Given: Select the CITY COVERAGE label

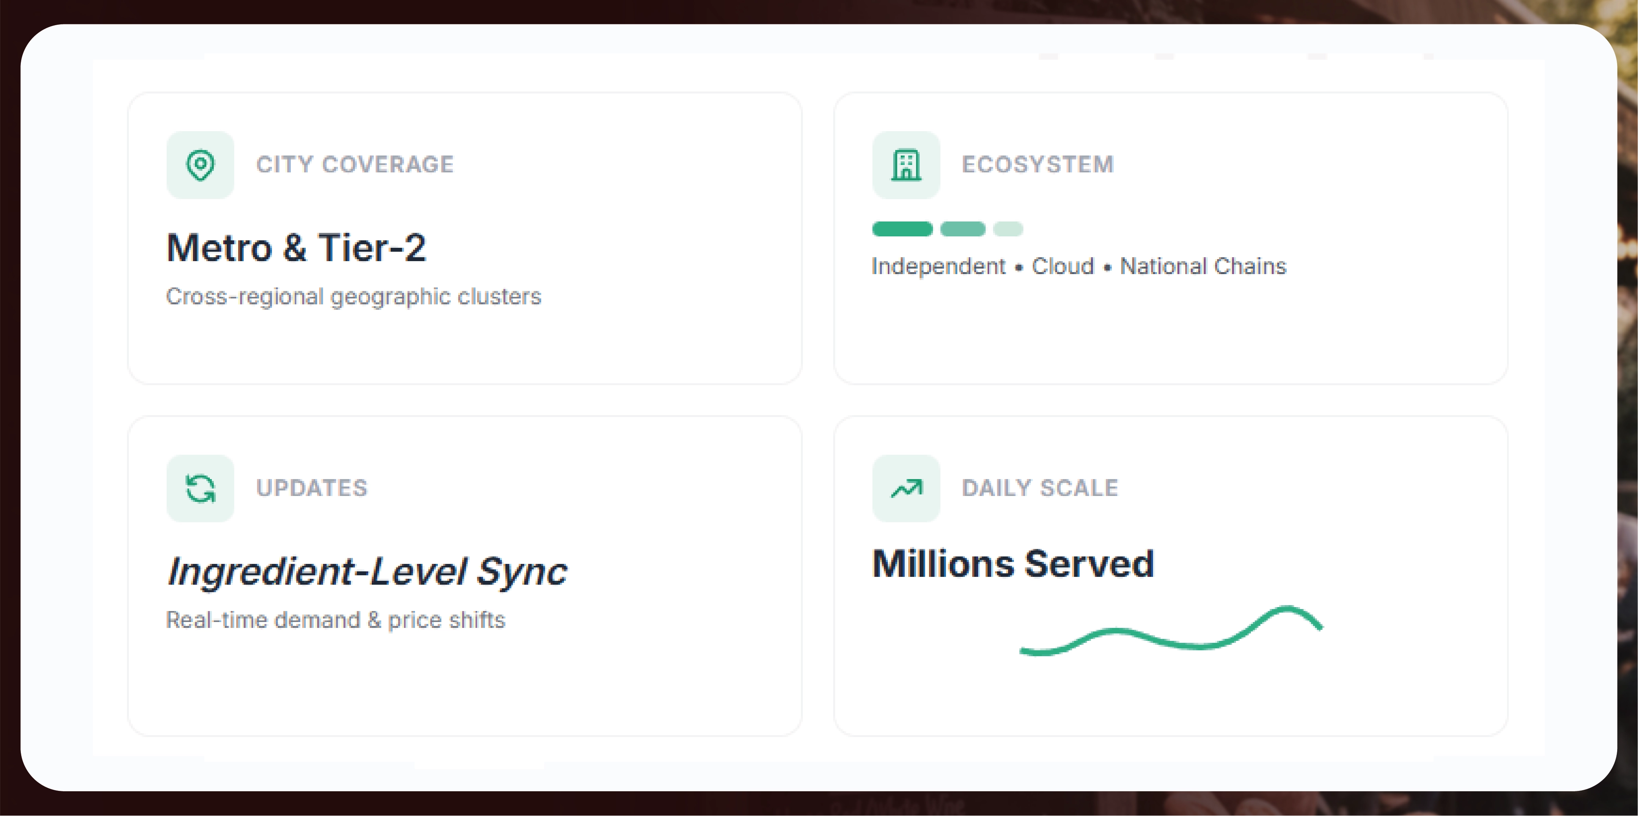Looking at the screenshot, I should point(355,165).
